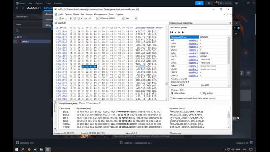Close the Специальные редакторы panel

pyautogui.click(x=230, y=23)
